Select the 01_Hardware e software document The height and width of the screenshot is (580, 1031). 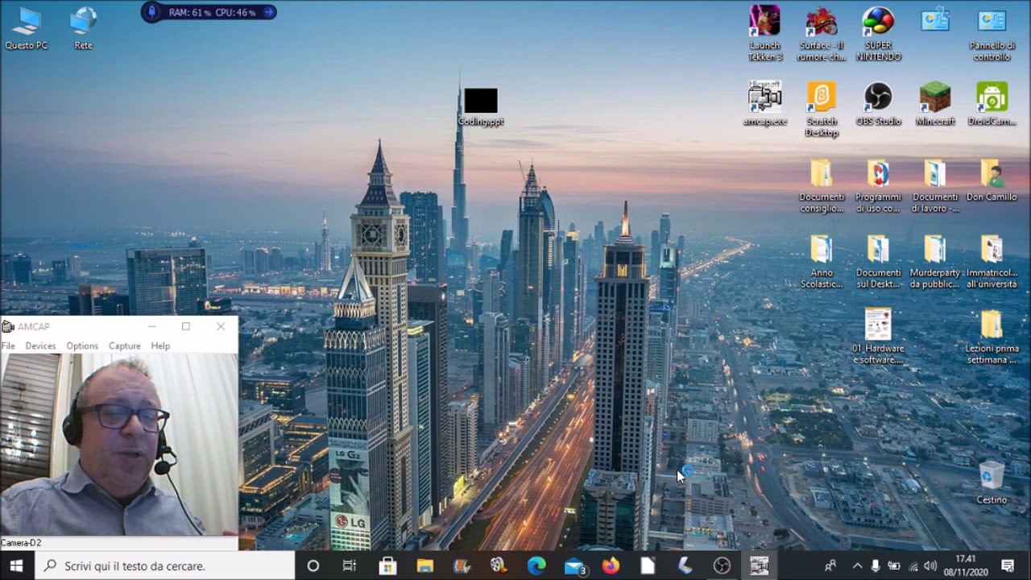tap(878, 335)
